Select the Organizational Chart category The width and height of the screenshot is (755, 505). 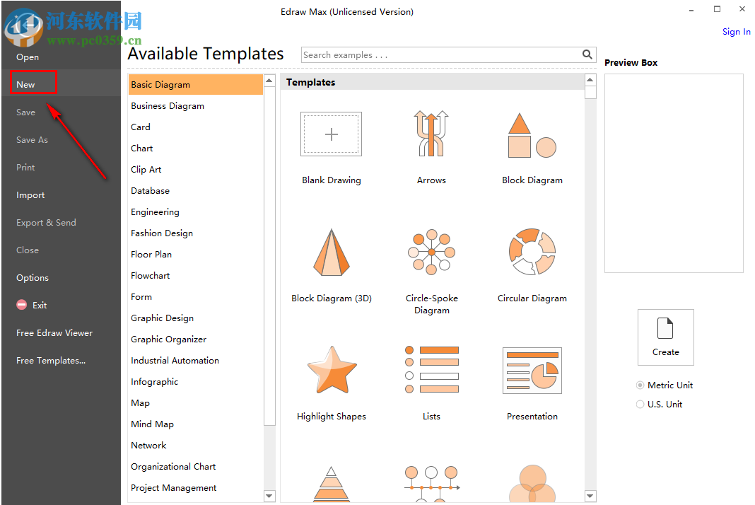[x=196, y=466]
